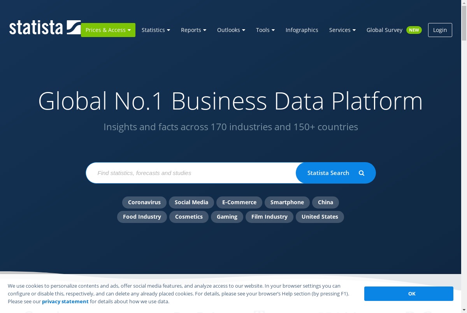Select the Social Media topic tag
Viewport: 467px width, 313px height.
(x=191, y=202)
